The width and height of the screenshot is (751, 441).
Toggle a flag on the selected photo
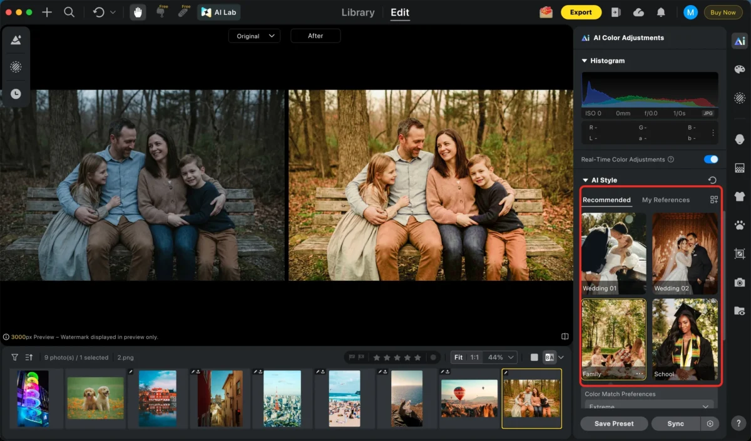tap(350, 357)
